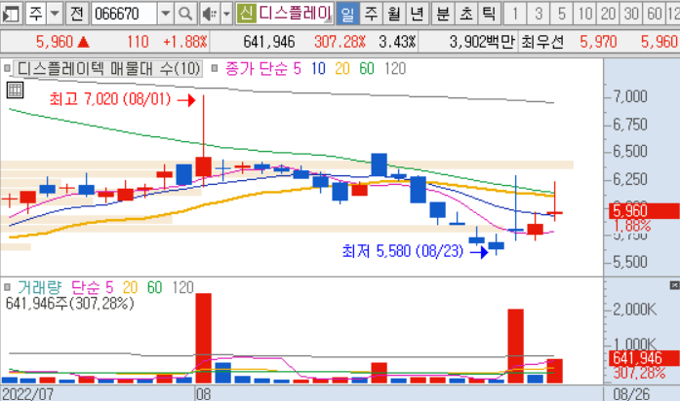Click the 최고 7,020 (08/01) high label
This screenshot has height=401, width=680.
(110, 99)
